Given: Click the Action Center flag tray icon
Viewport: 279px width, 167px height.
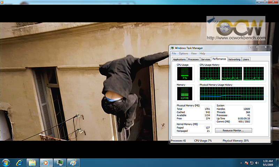Looking at the screenshot, I should pos(247,163).
